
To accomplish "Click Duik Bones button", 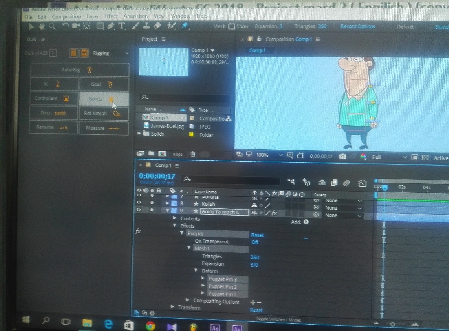I will [104, 99].
